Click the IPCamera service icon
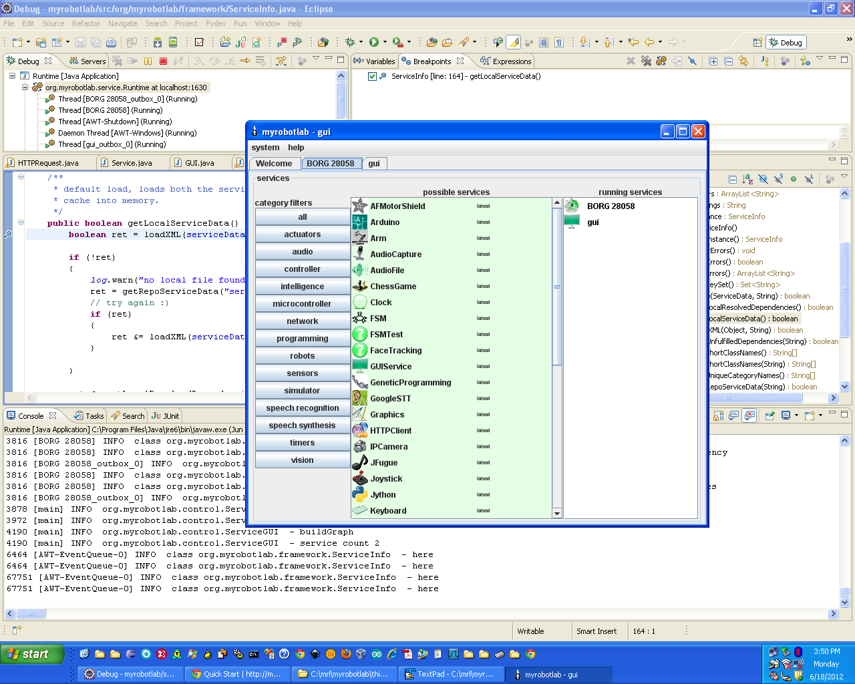Screen dimensions: 855x684 pos(359,446)
